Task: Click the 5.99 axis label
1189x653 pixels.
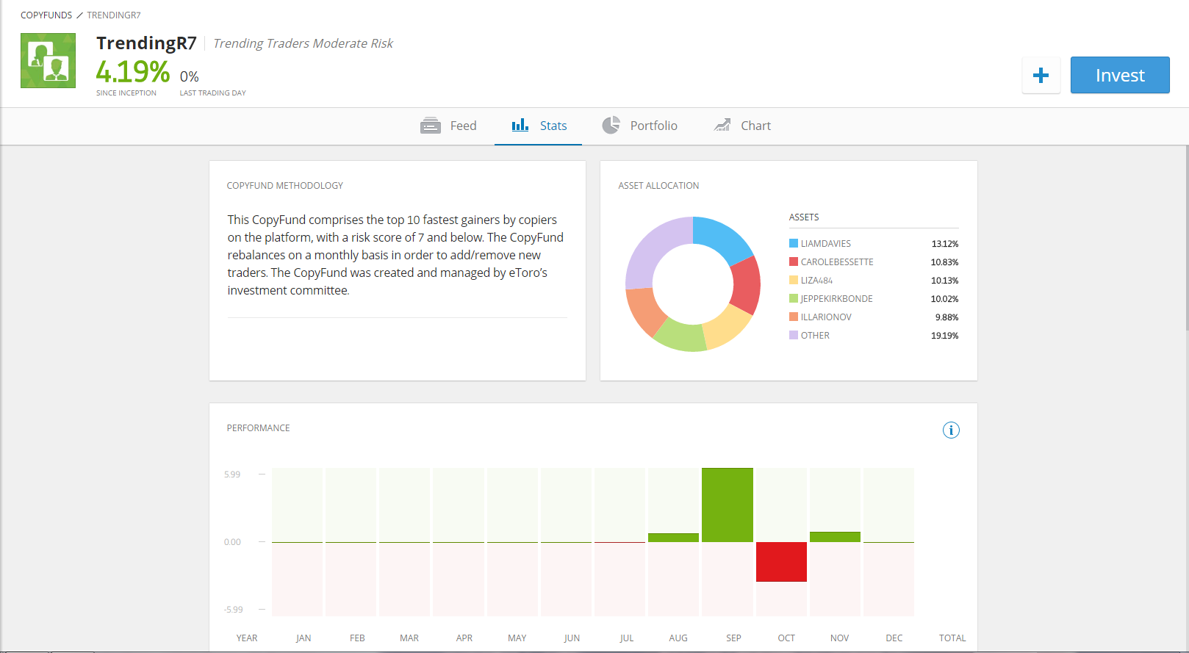Action: (232, 475)
